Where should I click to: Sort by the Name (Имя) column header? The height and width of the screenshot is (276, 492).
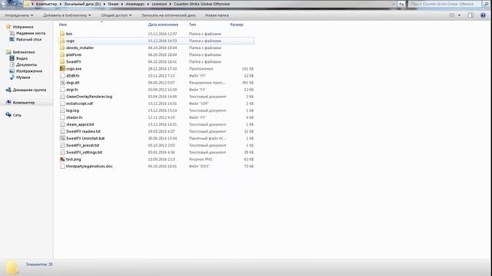(x=63, y=25)
